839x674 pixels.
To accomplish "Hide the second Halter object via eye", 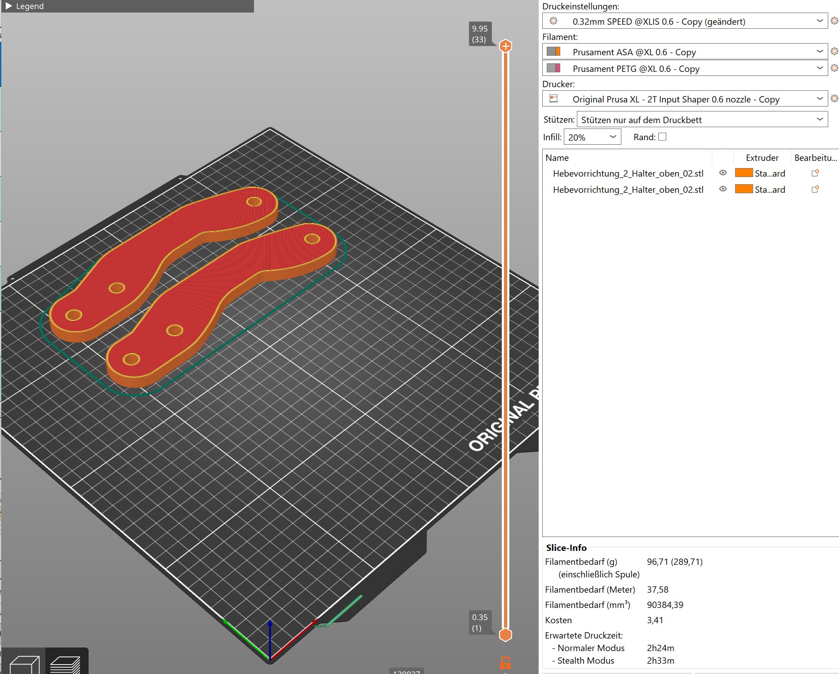I will (723, 189).
